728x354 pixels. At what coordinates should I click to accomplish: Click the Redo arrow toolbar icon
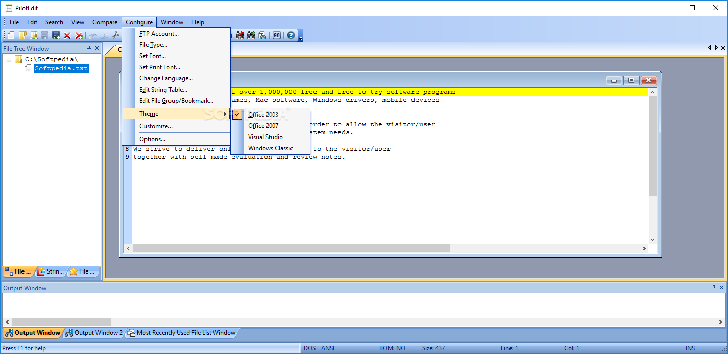104,35
